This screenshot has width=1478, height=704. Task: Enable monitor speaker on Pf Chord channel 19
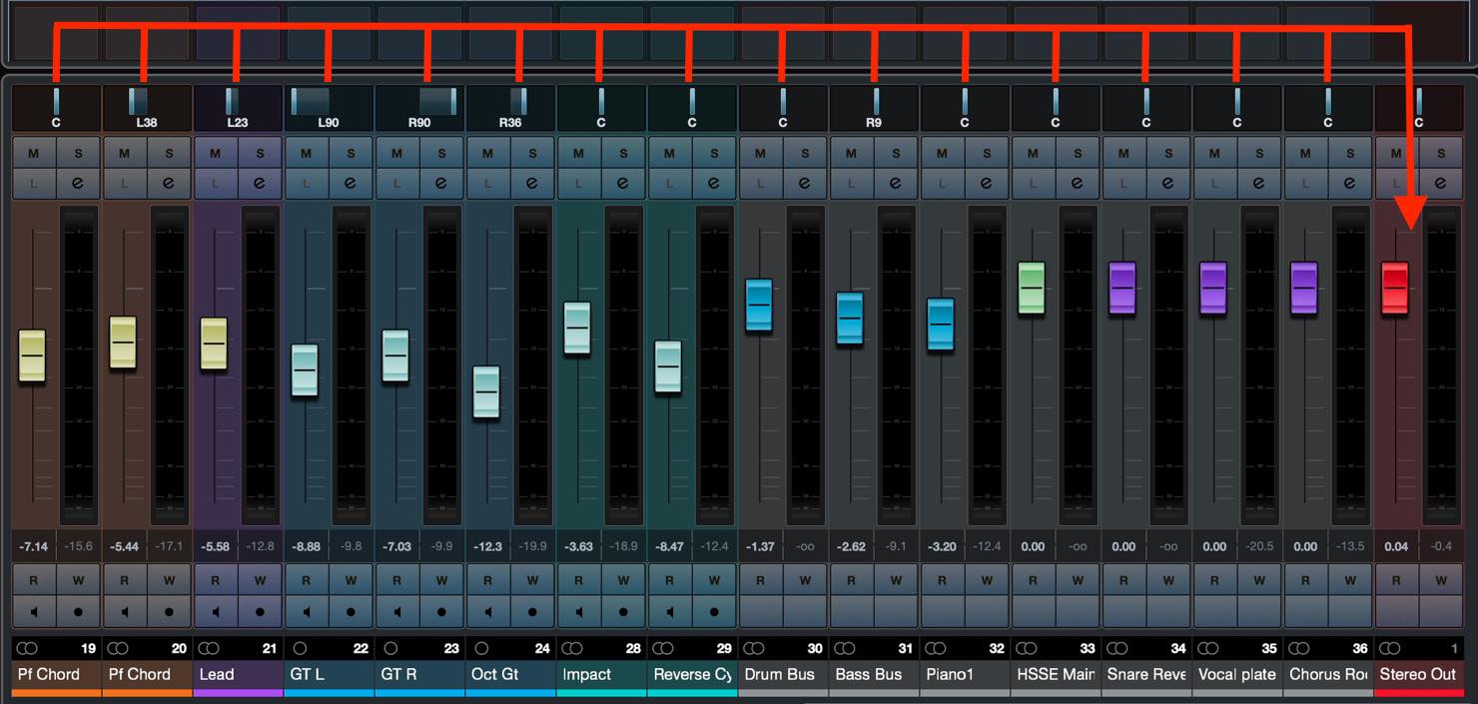pos(34,611)
